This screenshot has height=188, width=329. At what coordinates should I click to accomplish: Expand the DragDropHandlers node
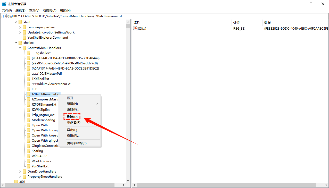[20, 171]
